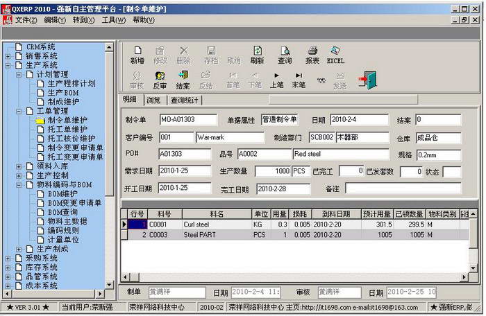The height and width of the screenshot is (316, 486).
Task: Open the 转到 menu
Action: (83, 20)
